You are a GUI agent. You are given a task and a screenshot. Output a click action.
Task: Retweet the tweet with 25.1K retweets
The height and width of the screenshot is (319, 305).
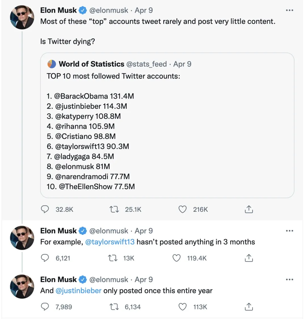point(114,209)
